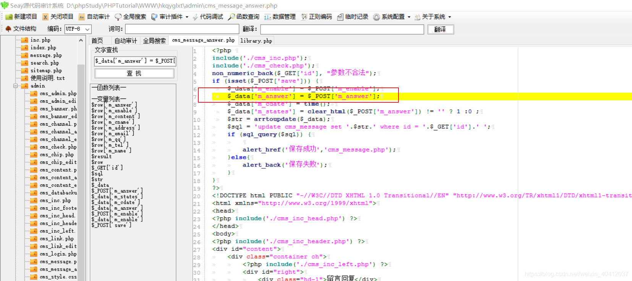Open 临时记录 from the toolbar
Screen dimensions: 632x281
[353, 17]
